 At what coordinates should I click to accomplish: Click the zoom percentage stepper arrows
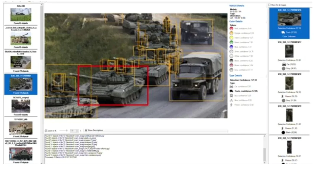coord(77,130)
